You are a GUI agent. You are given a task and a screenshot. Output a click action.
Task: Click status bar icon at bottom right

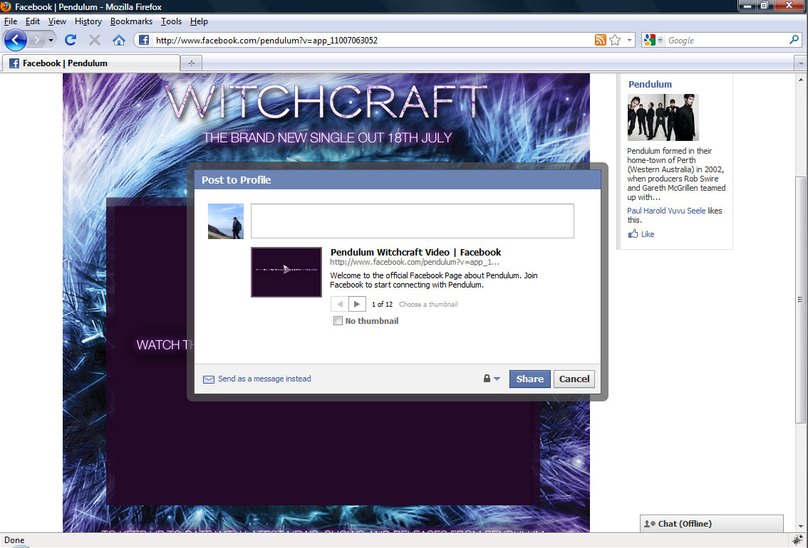798,539
